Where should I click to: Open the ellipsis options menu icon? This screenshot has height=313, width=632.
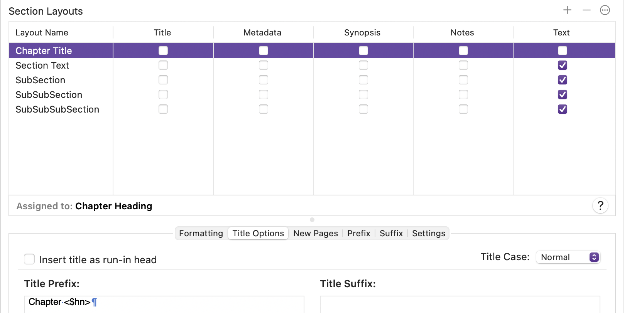point(605,10)
